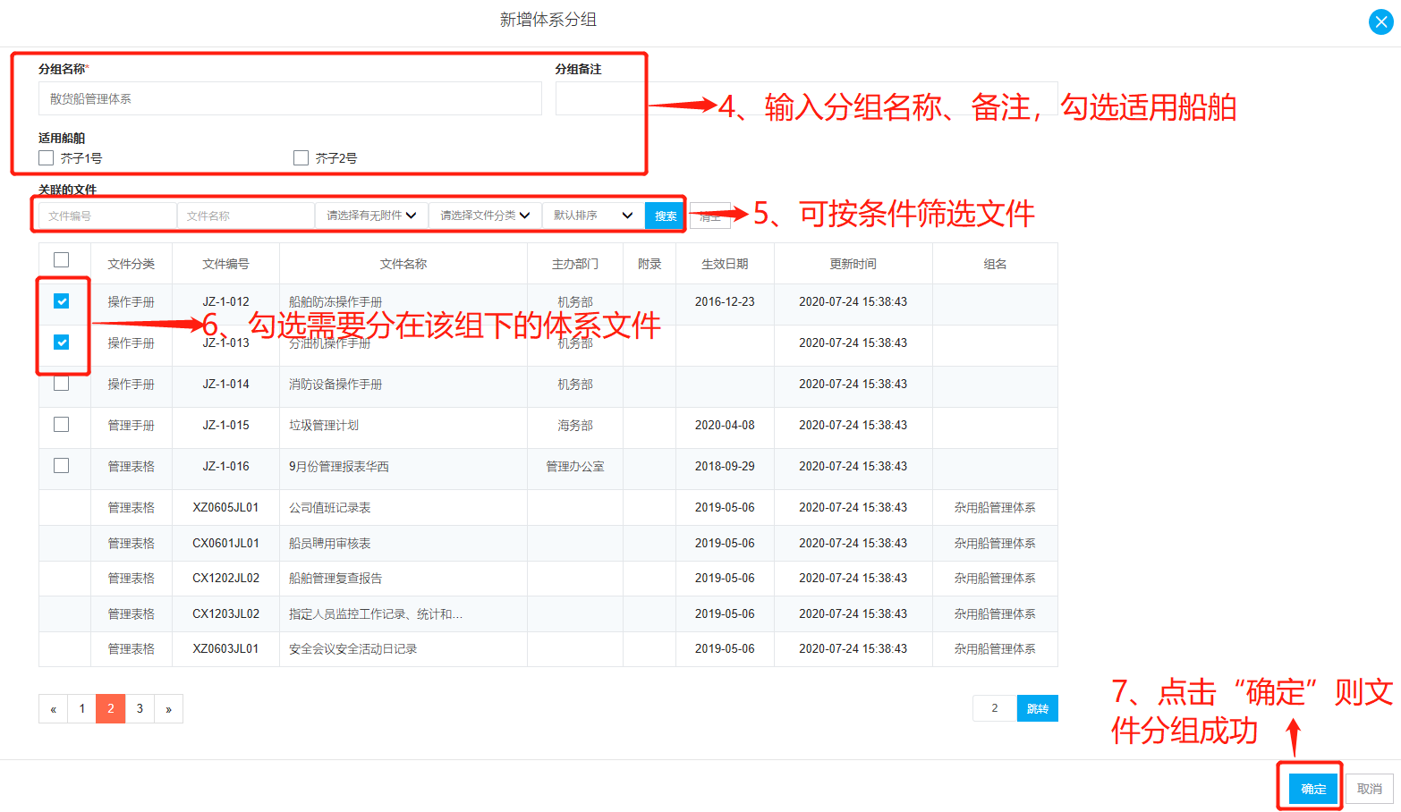The image size is (1401, 812).
Task: Click file number CX1202JL02
Action: click(x=225, y=579)
